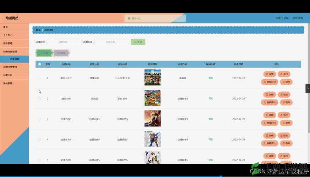Click 退出登录 in the top bar
Image resolution: width=310 pixels, height=177 pixels.
click(298, 18)
